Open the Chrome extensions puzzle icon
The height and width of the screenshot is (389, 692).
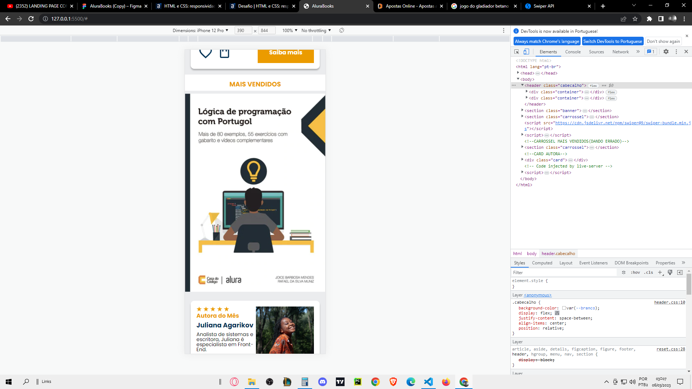[649, 19]
